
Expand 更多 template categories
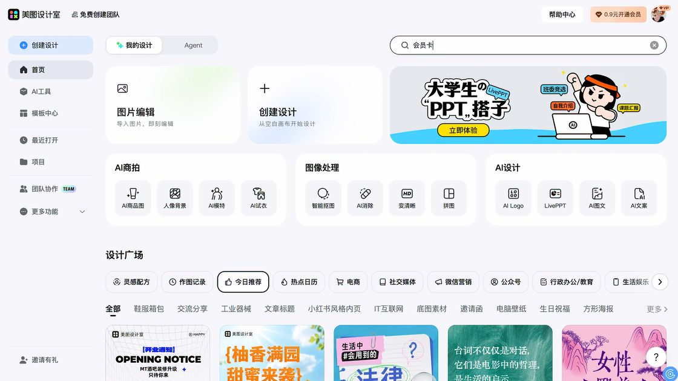[657, 309]
